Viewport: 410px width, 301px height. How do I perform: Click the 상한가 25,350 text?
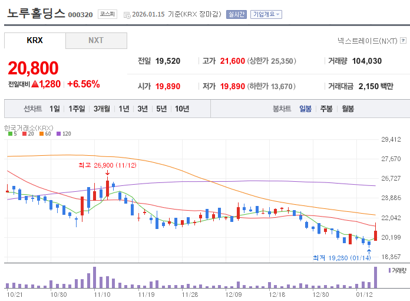coord(272,61)
